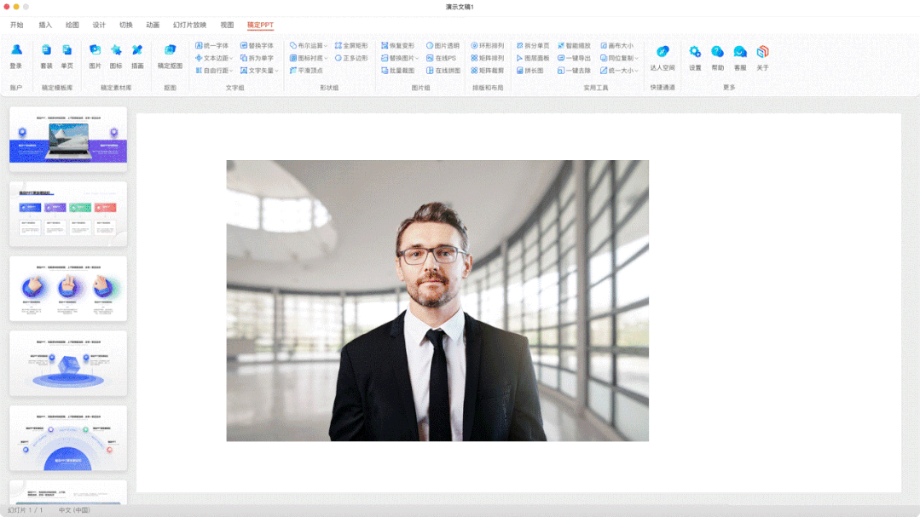Open the 关于 about icon

[763, 52]
